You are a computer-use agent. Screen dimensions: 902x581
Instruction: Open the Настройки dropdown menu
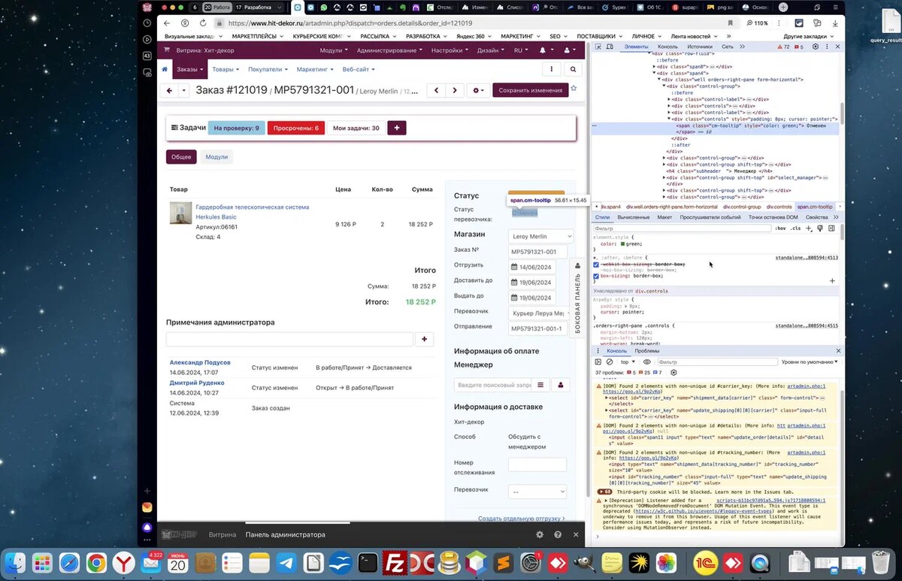[x=449, y=50]
